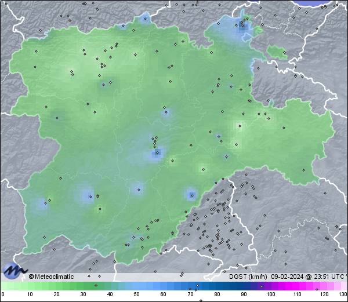This screenshot has height=302, width=348.
Task: Click the ©Meteoclimatic copyright text
Action: [x=51, y=276]
